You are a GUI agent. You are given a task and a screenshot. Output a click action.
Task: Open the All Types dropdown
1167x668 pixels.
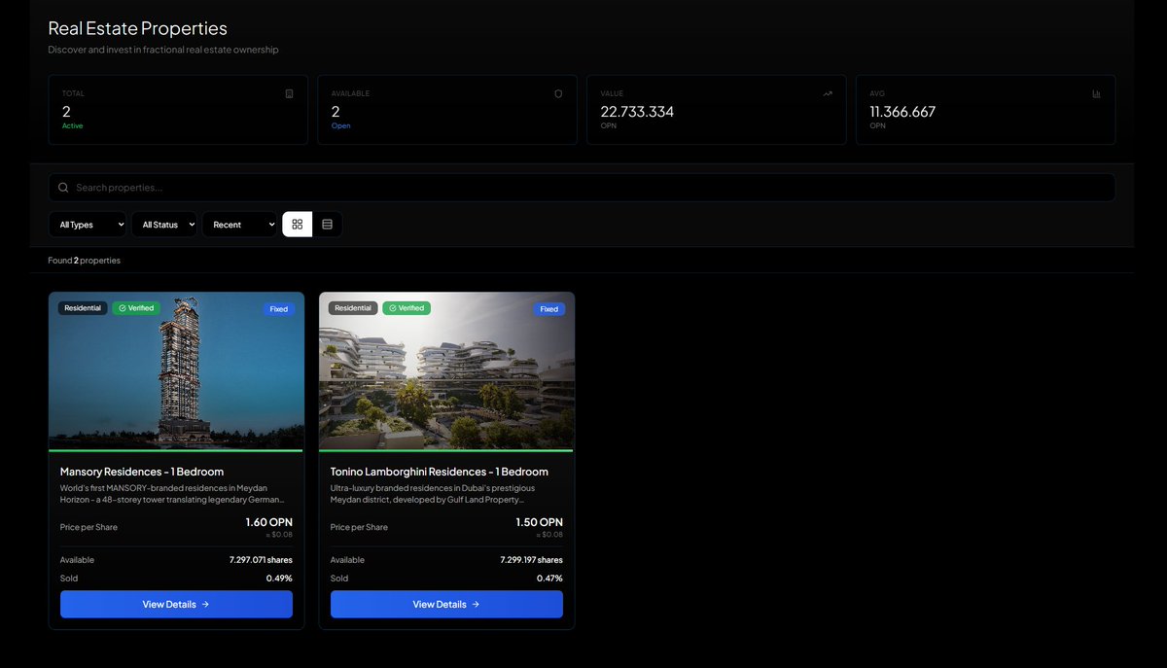pyautogui.click(x=88, y=225)
